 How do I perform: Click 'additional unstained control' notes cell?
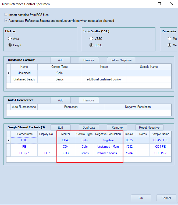click(104, 79)
